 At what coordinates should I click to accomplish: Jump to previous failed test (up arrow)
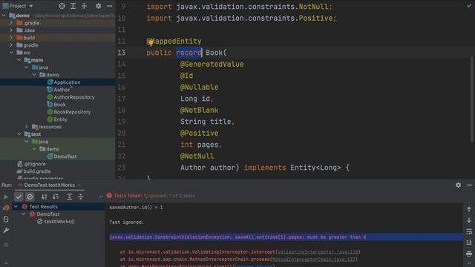(469, 209)
